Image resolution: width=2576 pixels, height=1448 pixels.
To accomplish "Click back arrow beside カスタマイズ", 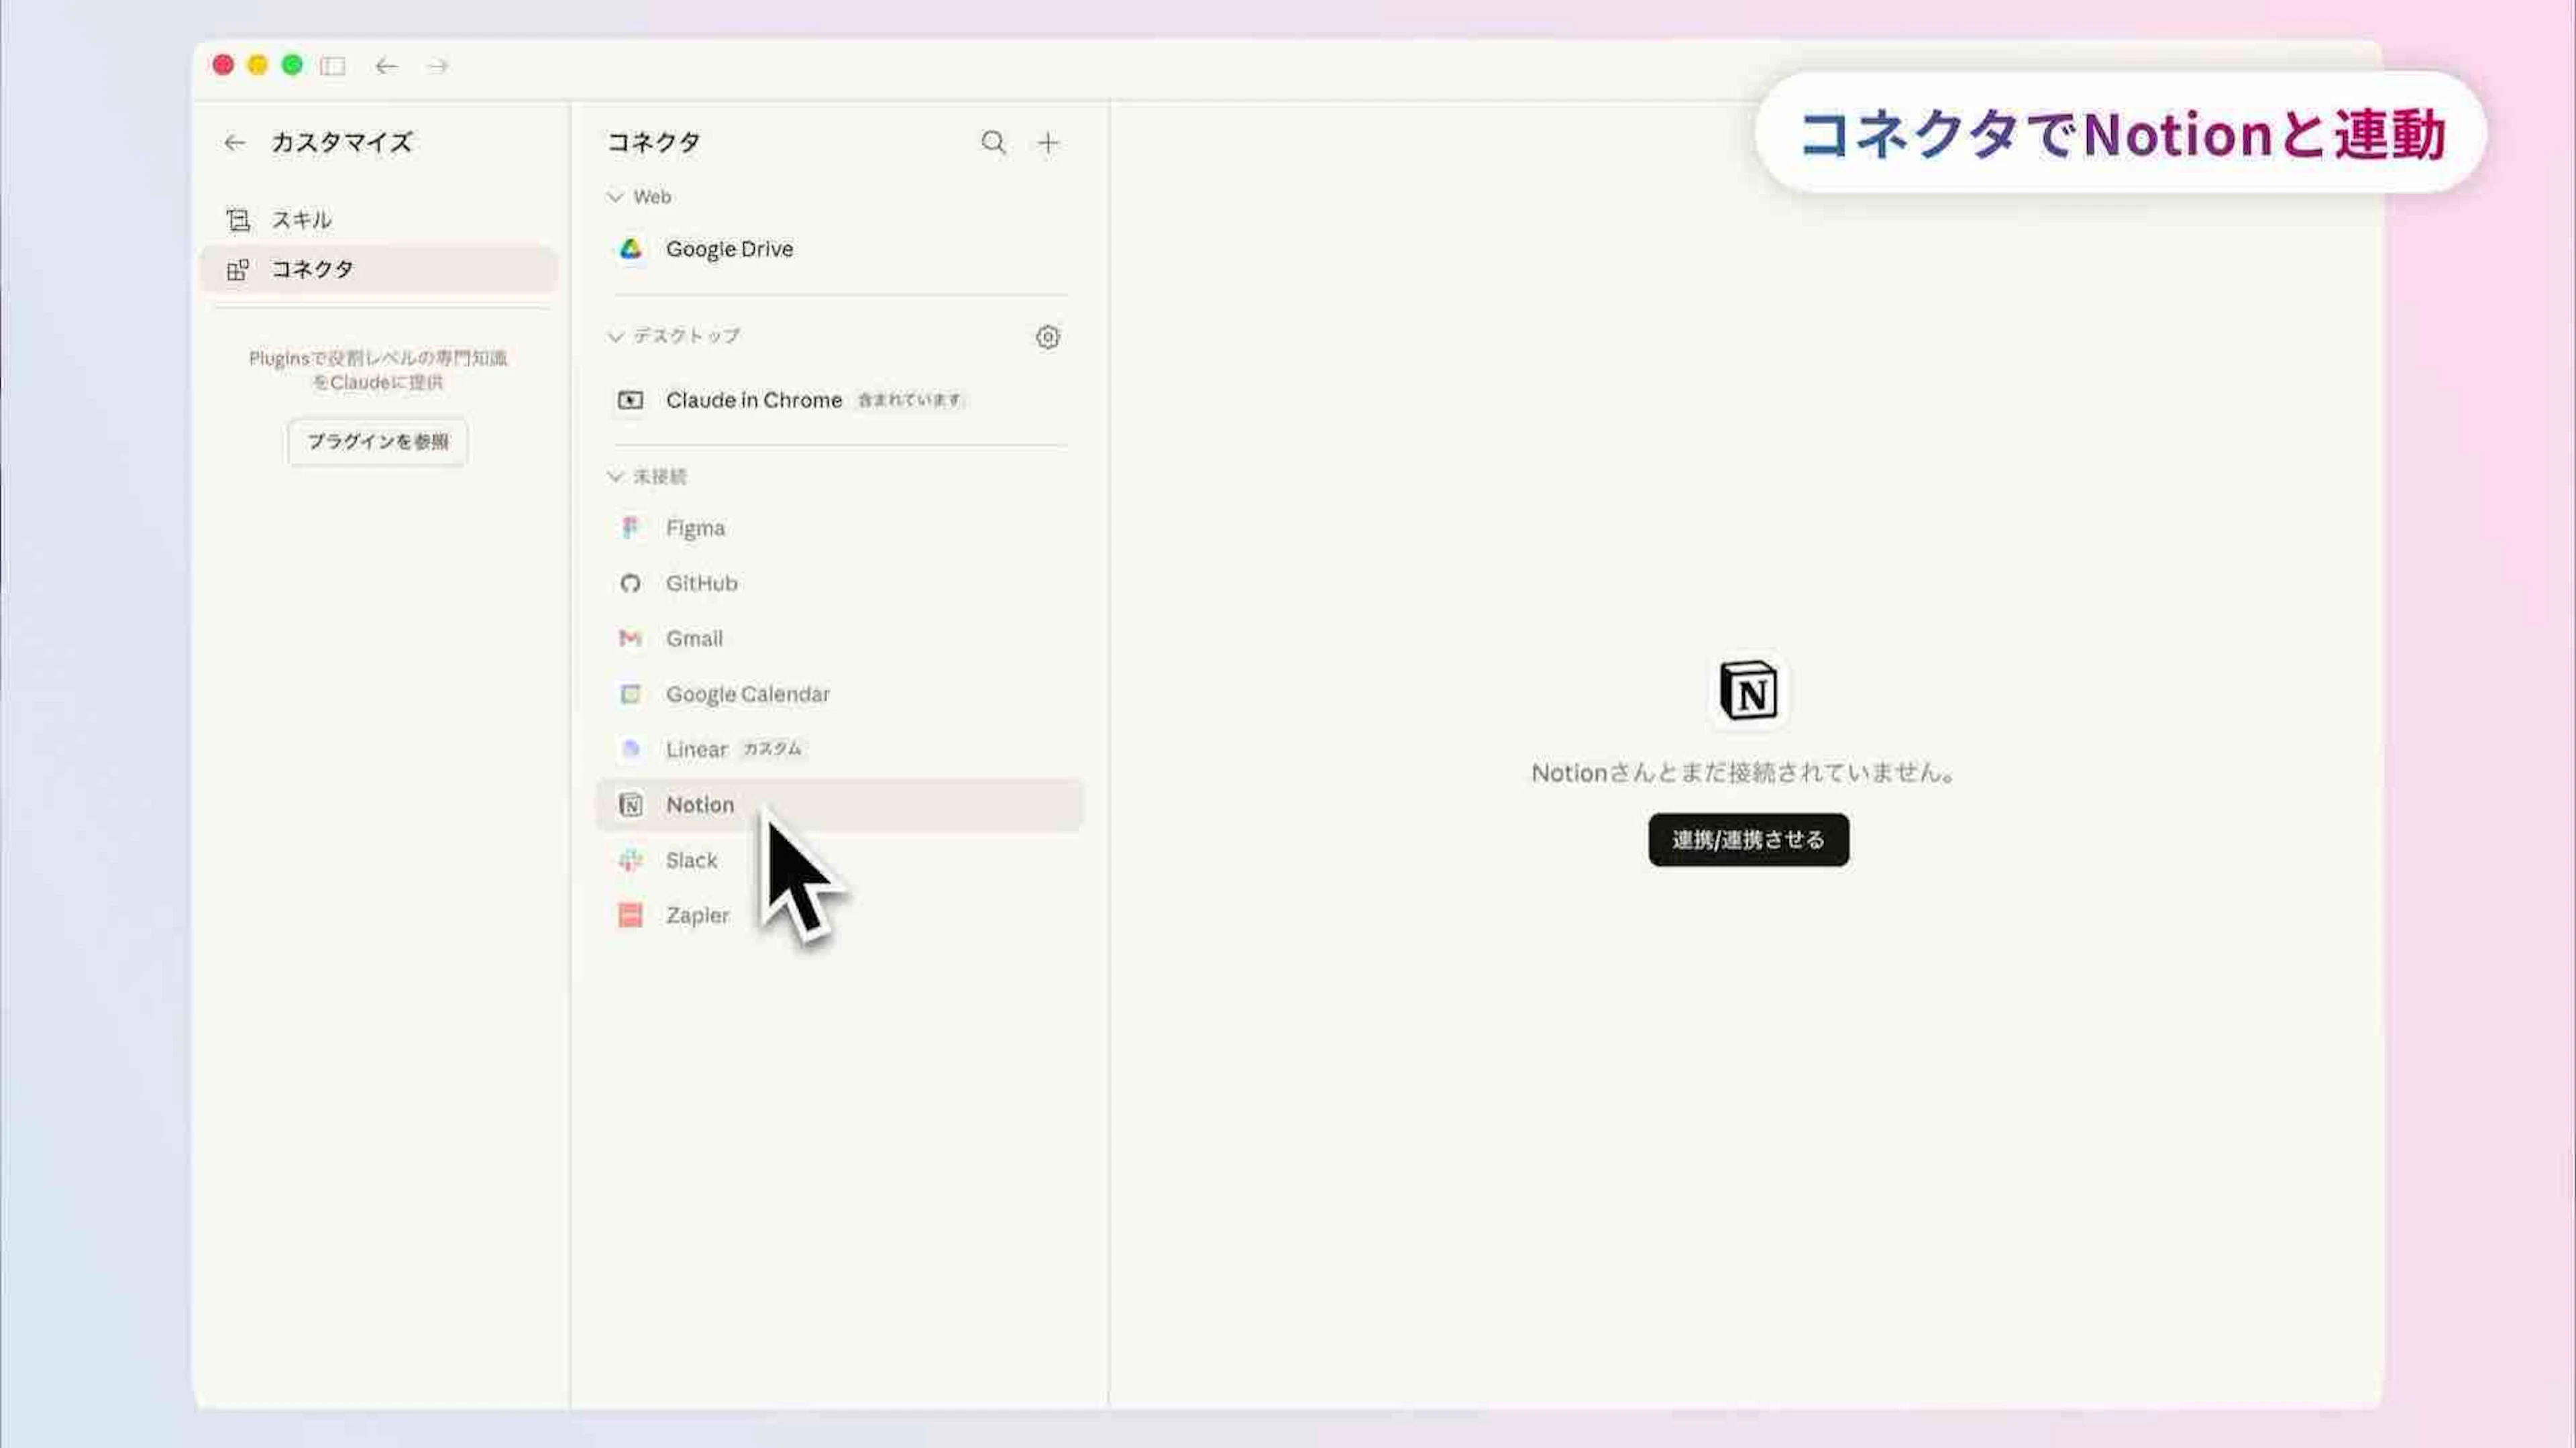I will click(x=235, y=143).
